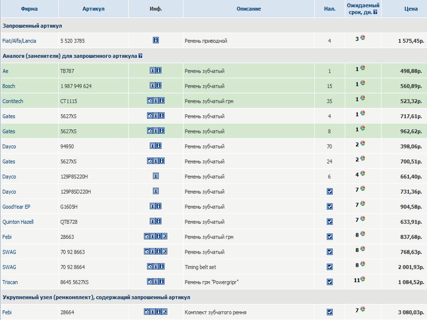Click the Triscan brand link

click(x=10, y=282)
